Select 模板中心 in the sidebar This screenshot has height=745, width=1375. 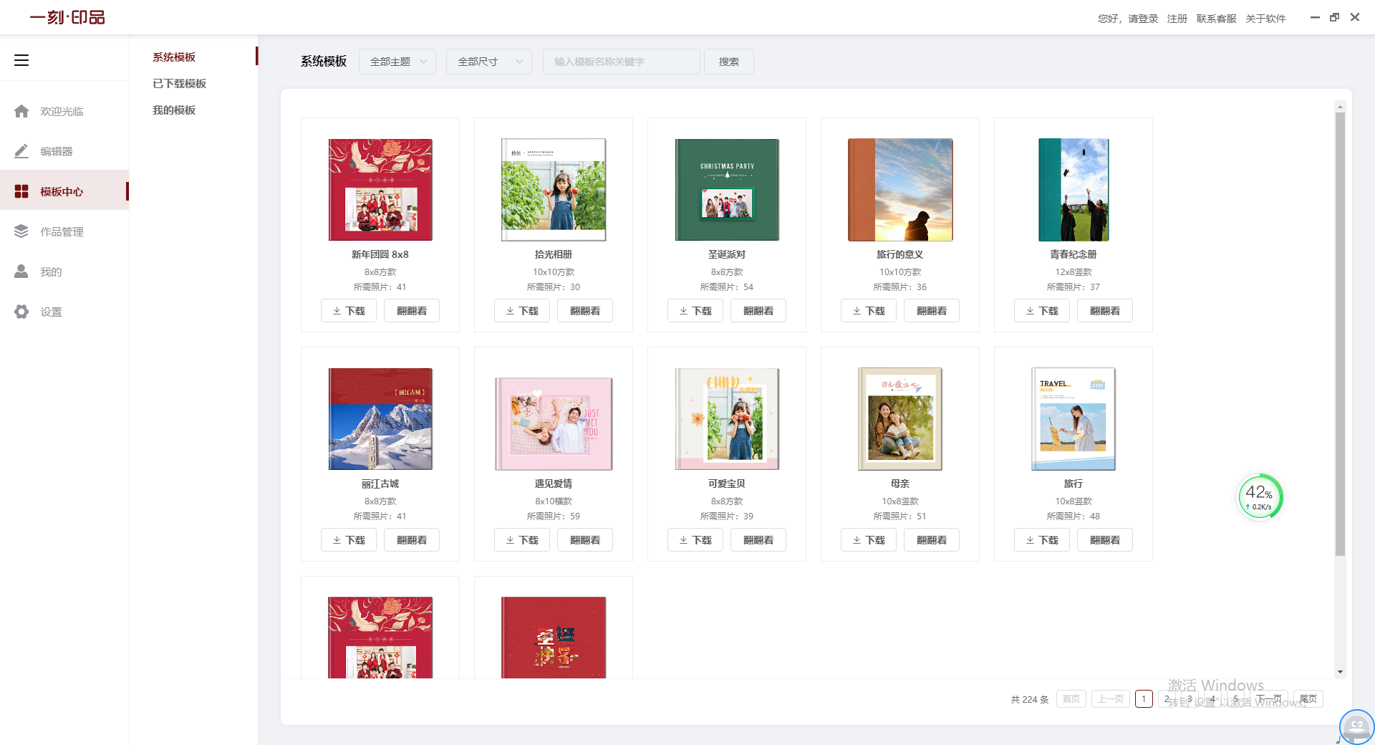64,190
